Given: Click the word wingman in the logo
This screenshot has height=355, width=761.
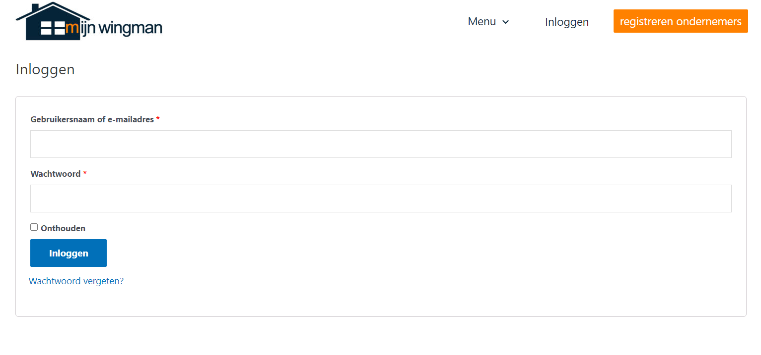Looking at the screenshot, I should (131, 29).
